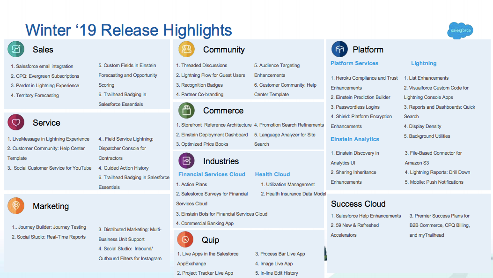Click the Industries section heading
Image resolution: width=493 pixels, height=278 pixels.
[221, 161]
